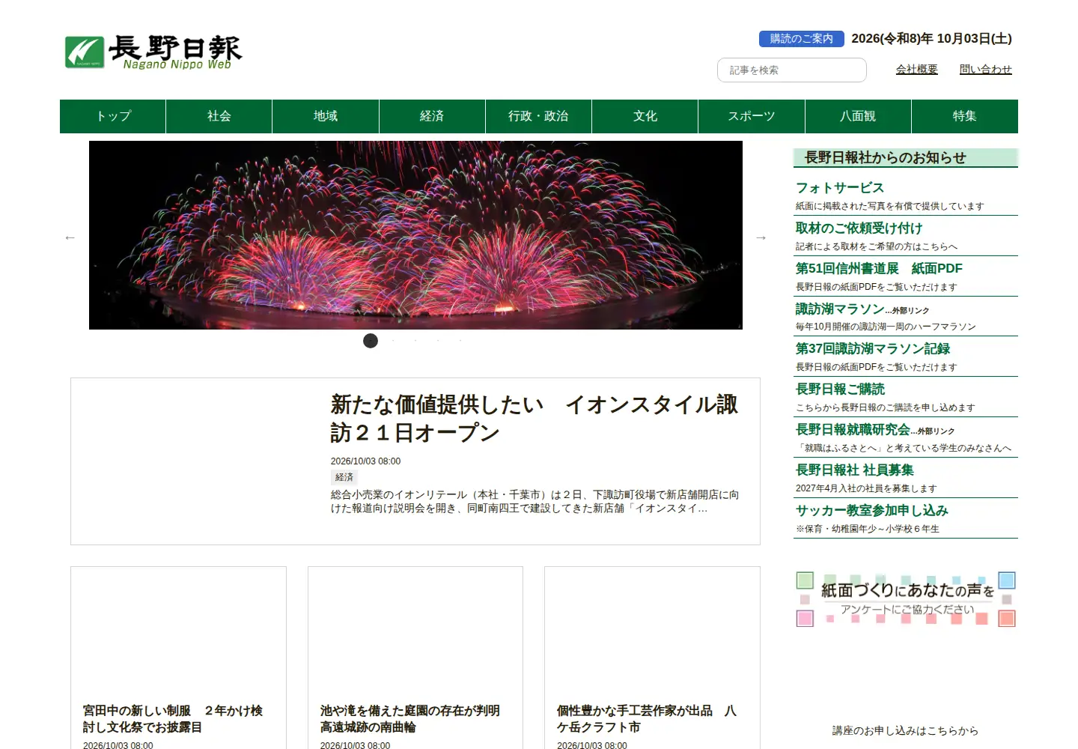Screen dimensions: 1078x749
Task: Advance to the next carousel slide arrow
Action: point(761,237)
